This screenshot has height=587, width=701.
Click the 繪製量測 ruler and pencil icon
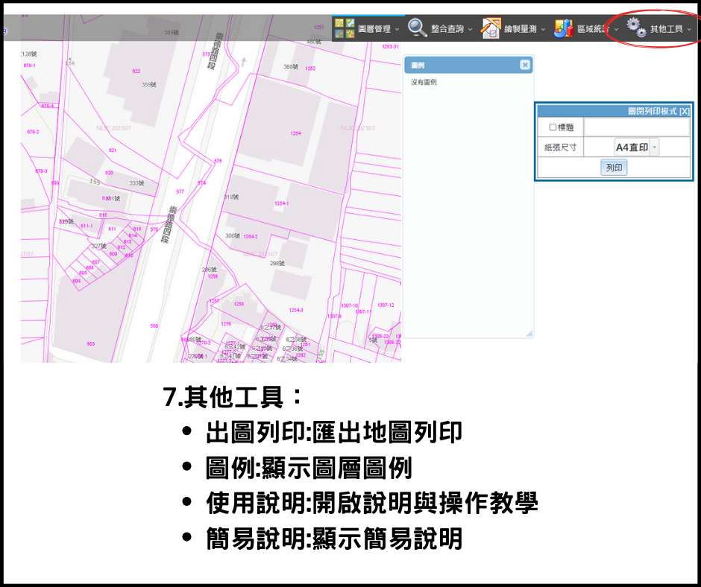(491, 28)
